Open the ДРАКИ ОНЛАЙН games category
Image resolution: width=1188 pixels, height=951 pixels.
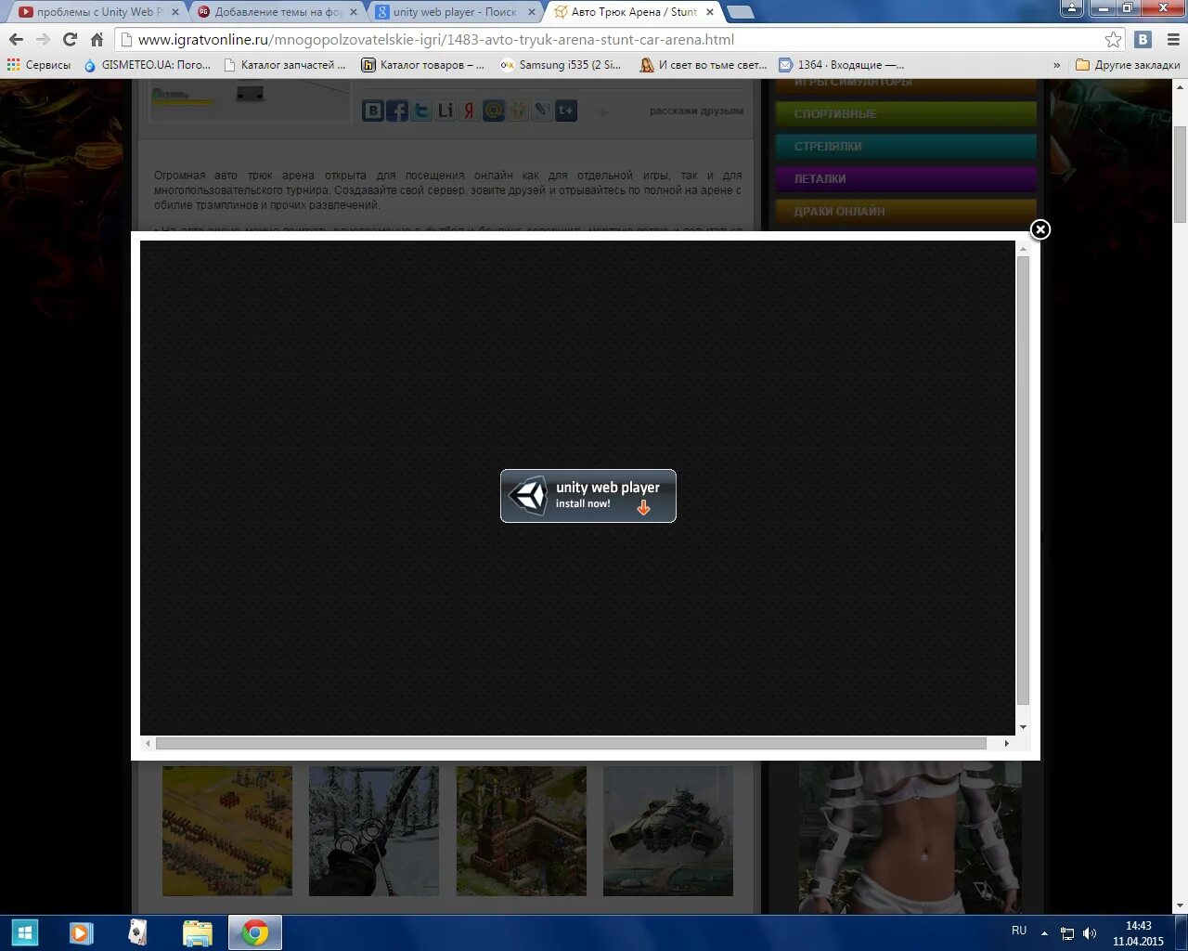coord(906,211)
